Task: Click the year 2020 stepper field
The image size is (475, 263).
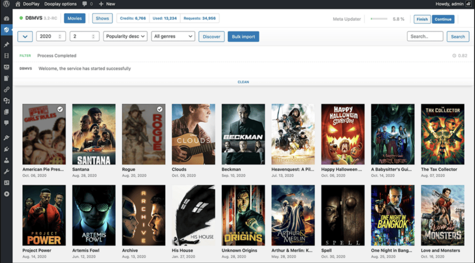Action: pos(51,36)
